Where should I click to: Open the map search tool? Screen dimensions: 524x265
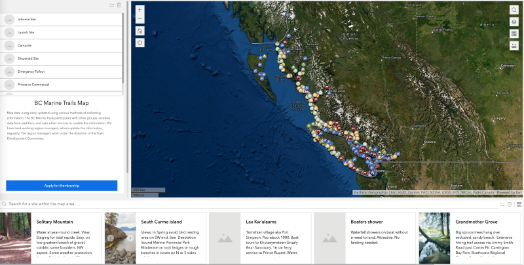[514, 10]
